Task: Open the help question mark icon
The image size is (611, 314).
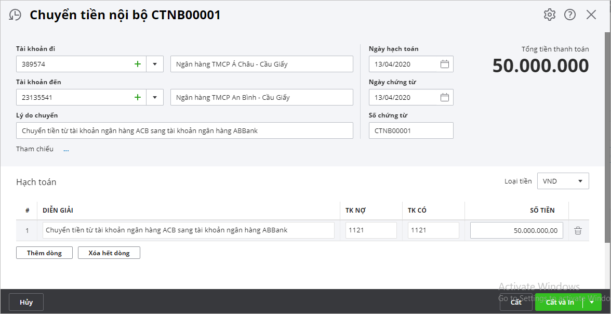Action: point(570,15)
